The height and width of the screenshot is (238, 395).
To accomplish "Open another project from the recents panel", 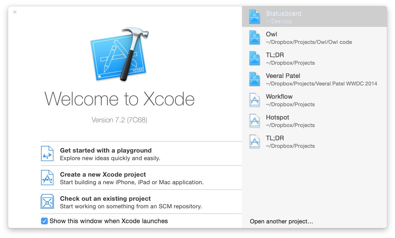I will coord(281,221).
